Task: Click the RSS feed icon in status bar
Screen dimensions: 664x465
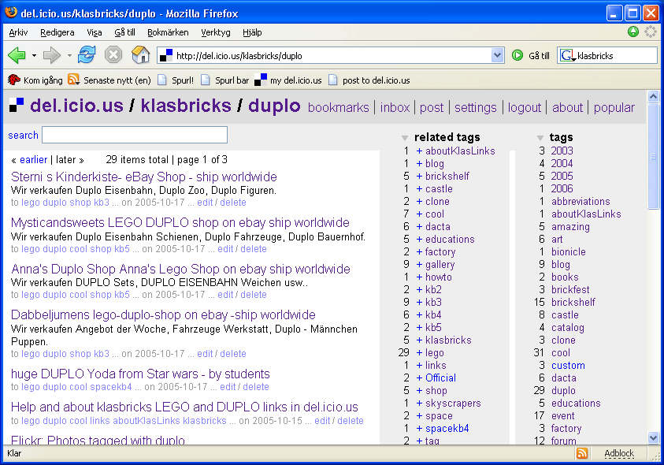Action: click(582, 453)
